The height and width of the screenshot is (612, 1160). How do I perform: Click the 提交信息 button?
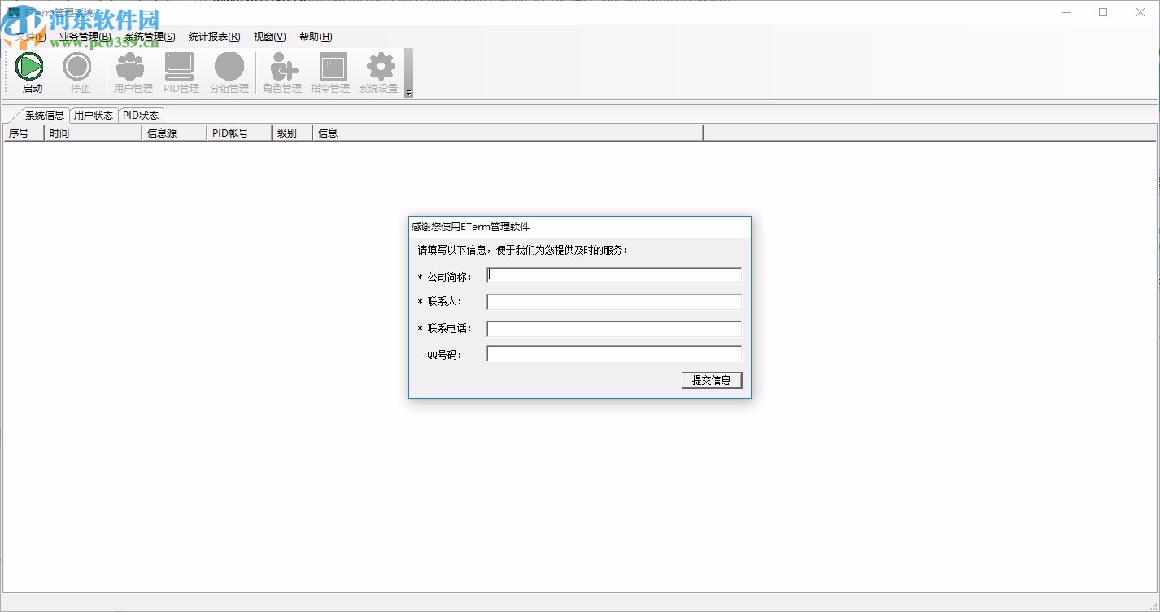click(711, 380)
